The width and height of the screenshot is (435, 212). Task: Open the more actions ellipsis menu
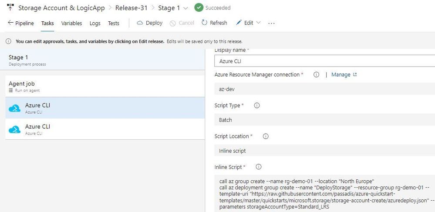272,23
